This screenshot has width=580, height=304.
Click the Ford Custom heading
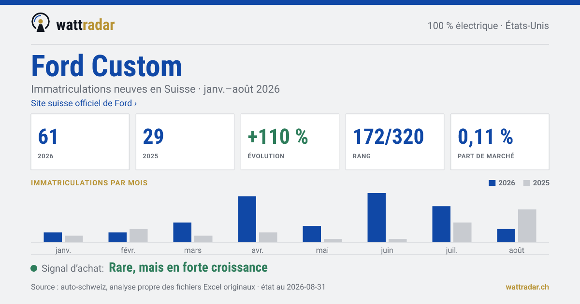tap(107, 66)
